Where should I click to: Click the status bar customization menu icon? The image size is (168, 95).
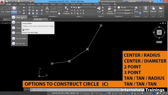click(167, 93)
